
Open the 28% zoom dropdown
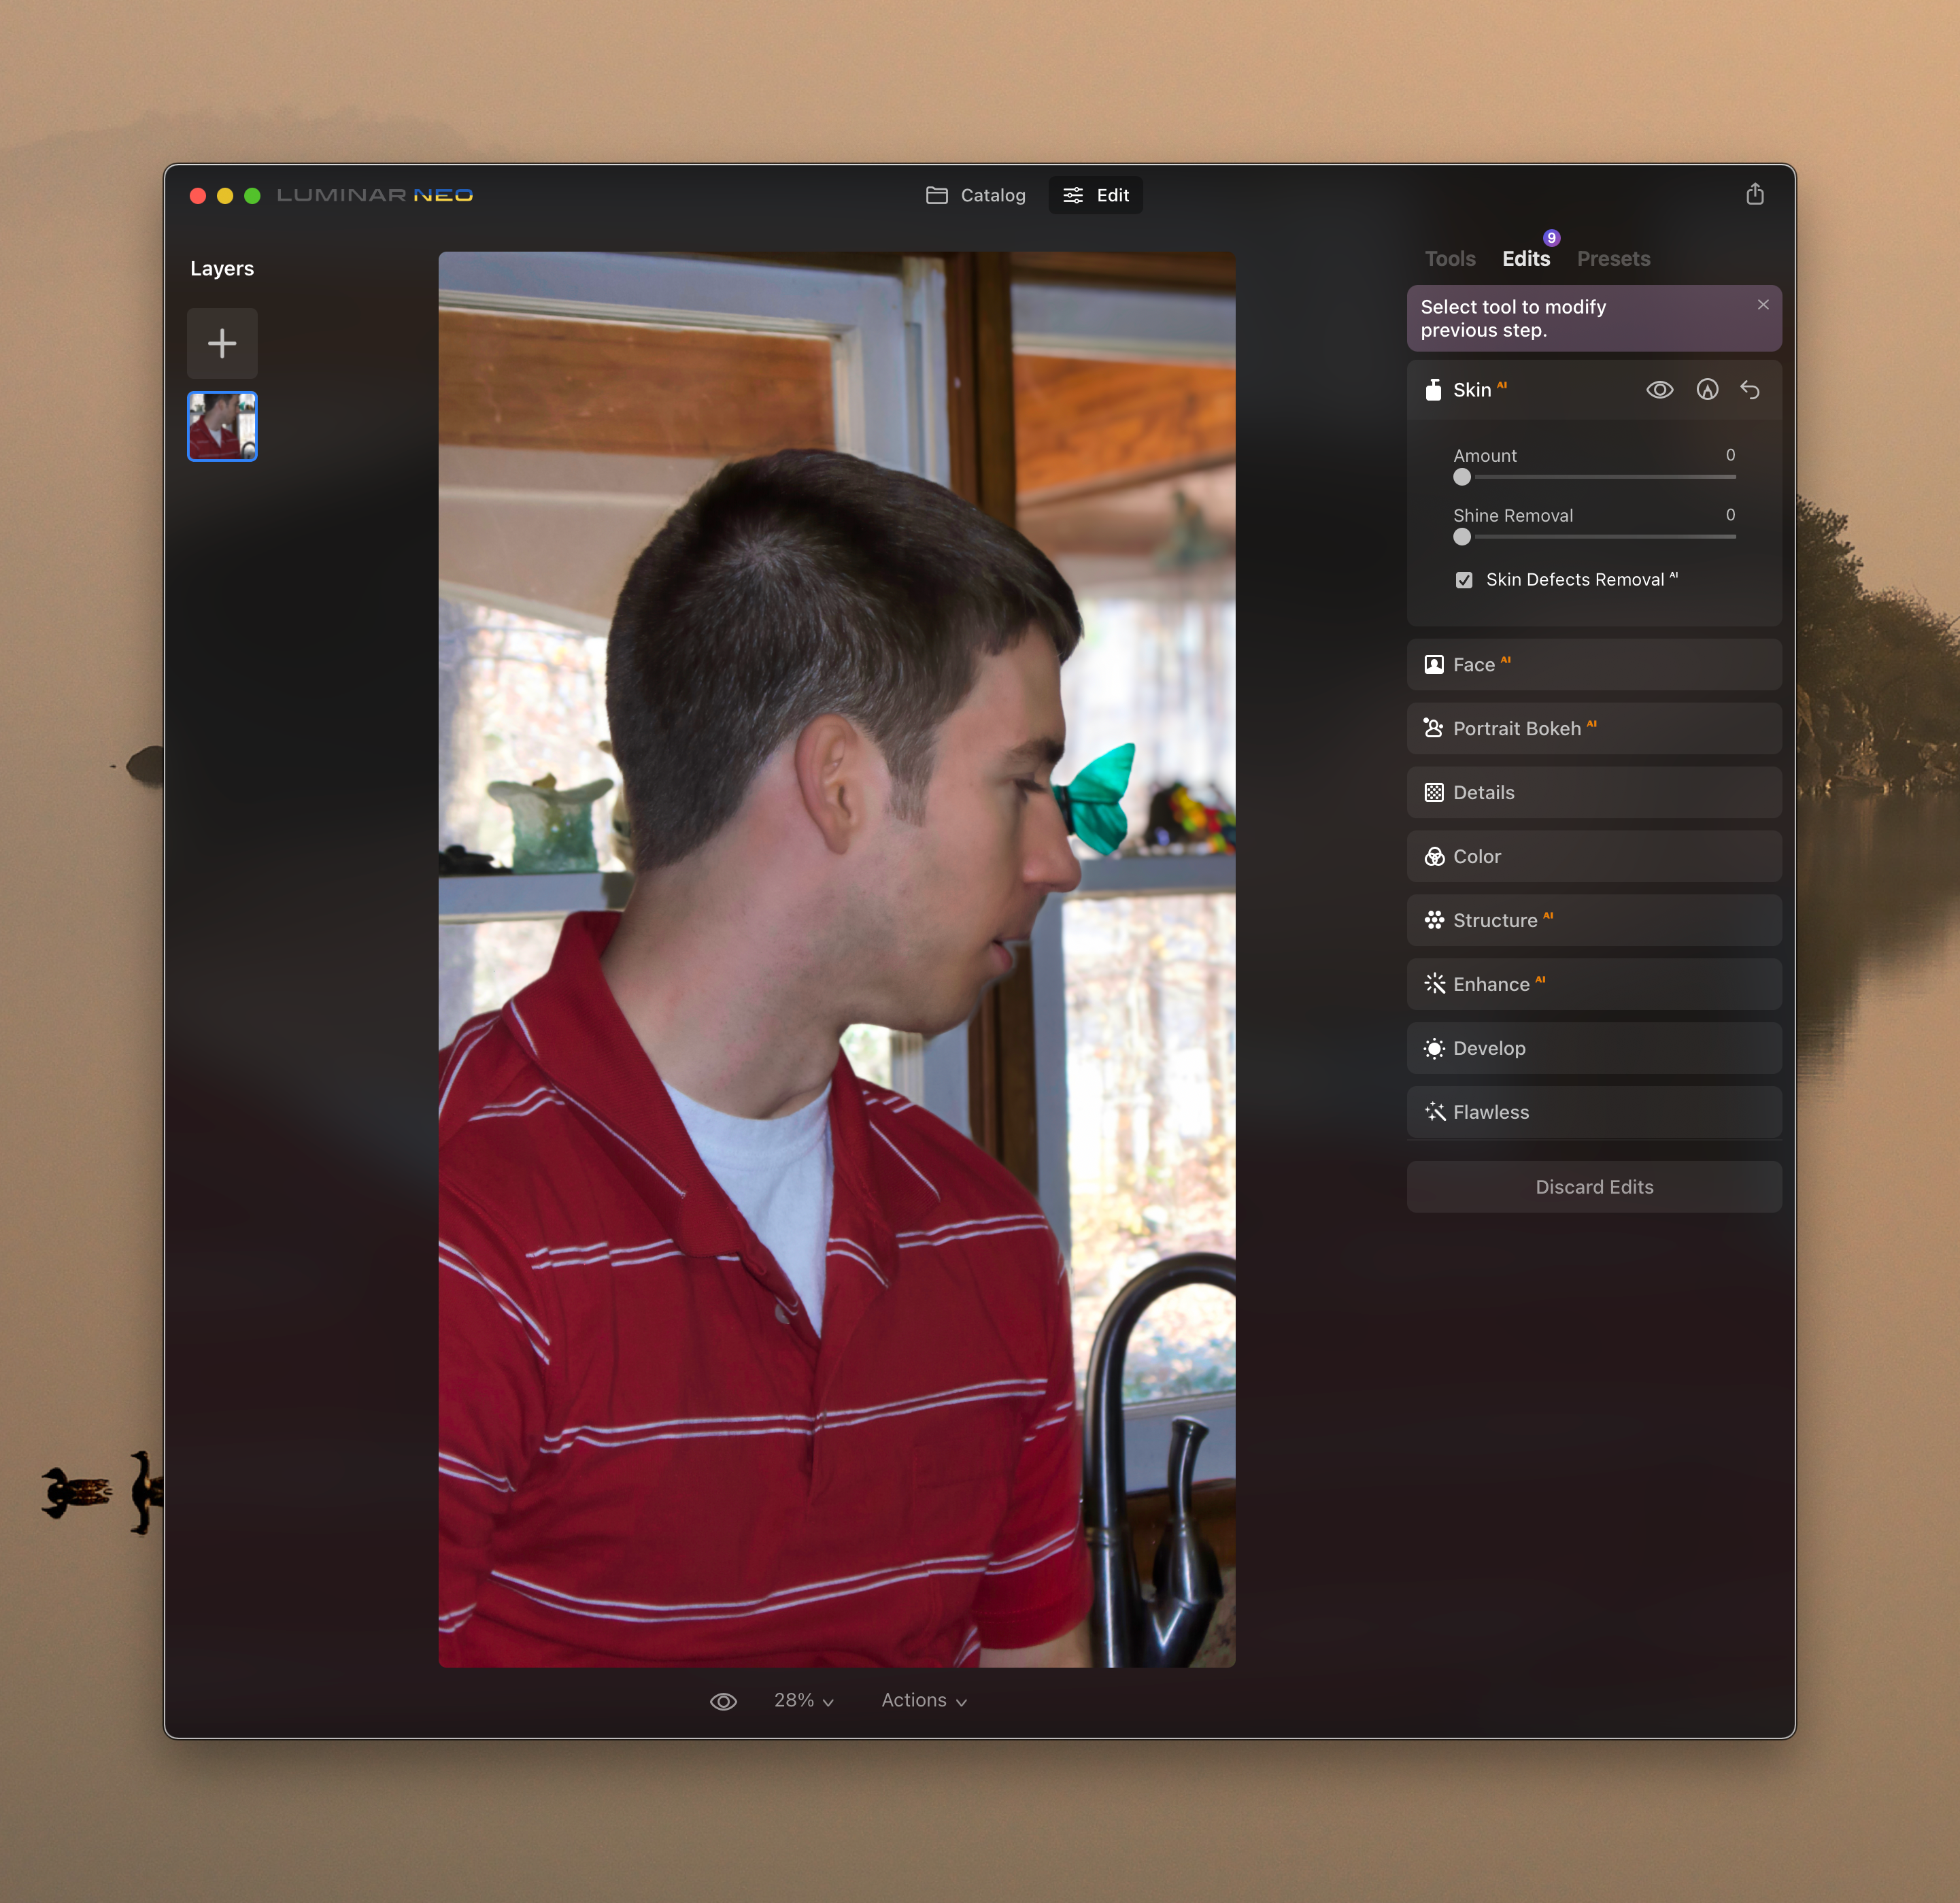(803, 1701)
